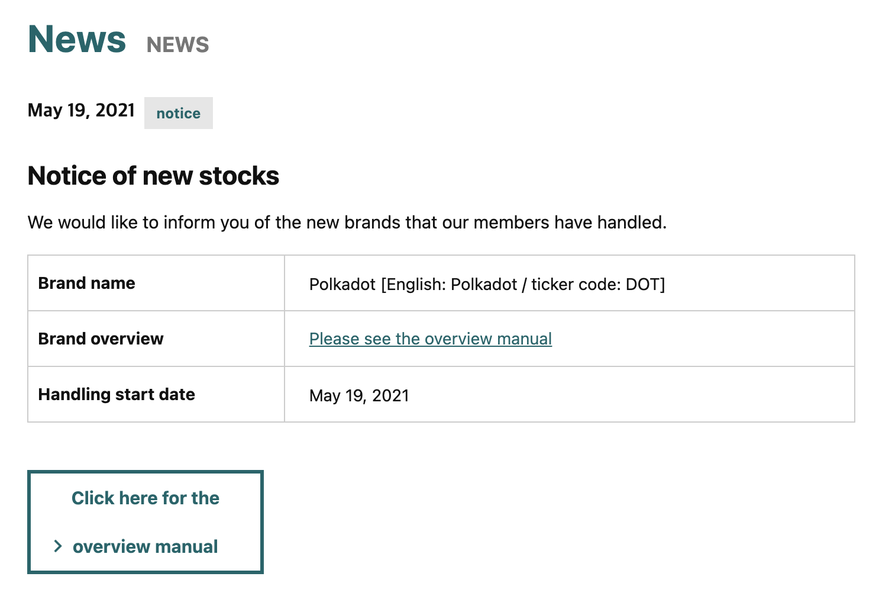
Task: Click the chevron arrow in the overview manual button
Action: (x=57, y=546)
